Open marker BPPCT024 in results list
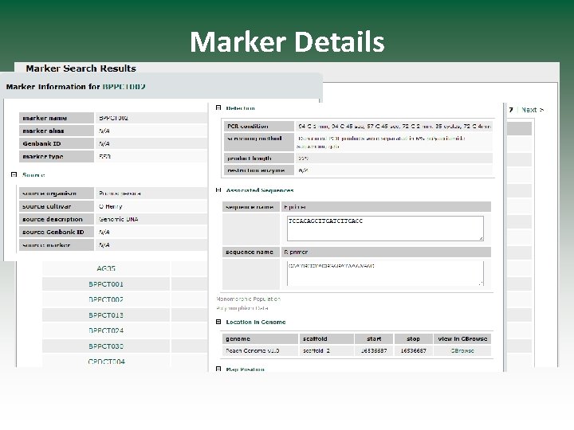The image size is (574, 430). click(x=106, y=330)
